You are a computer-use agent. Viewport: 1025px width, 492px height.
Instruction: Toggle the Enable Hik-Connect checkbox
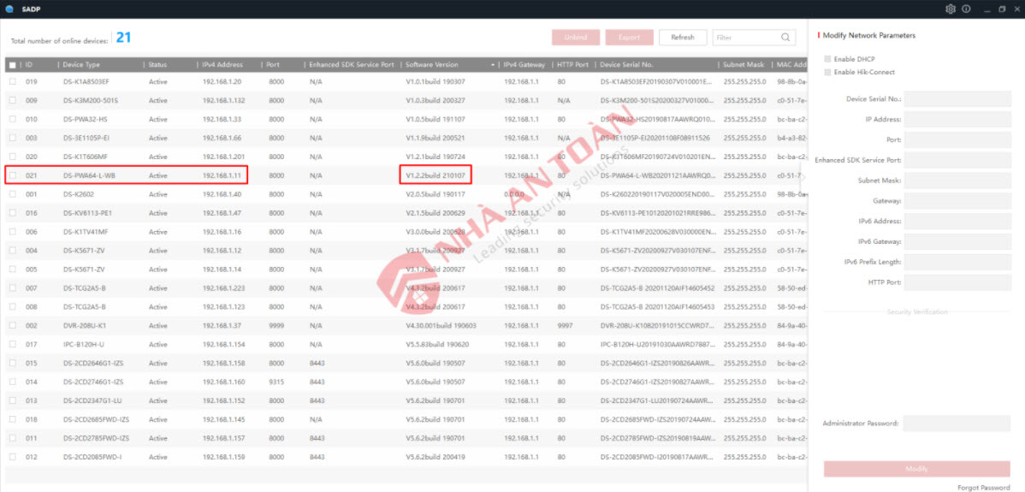(827, 73)
